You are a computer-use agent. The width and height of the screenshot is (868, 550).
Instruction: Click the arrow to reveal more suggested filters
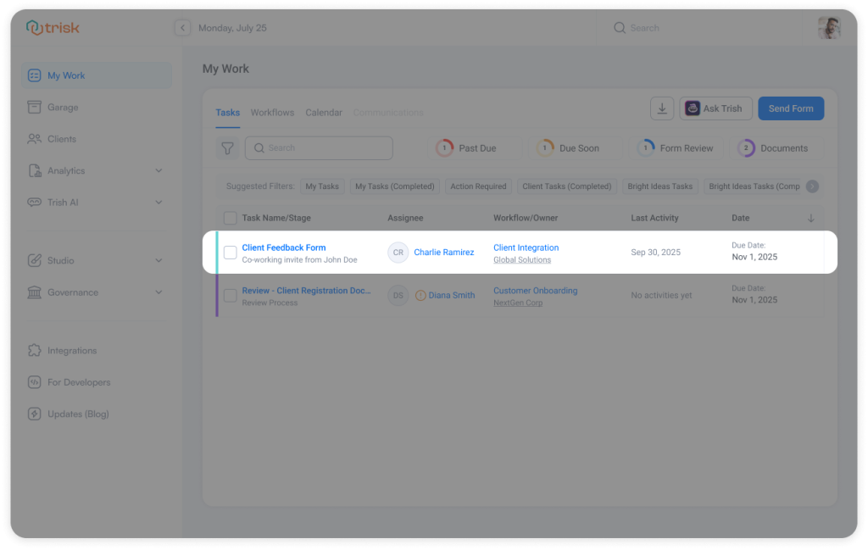pyautogui.click(x=811, y=186)
